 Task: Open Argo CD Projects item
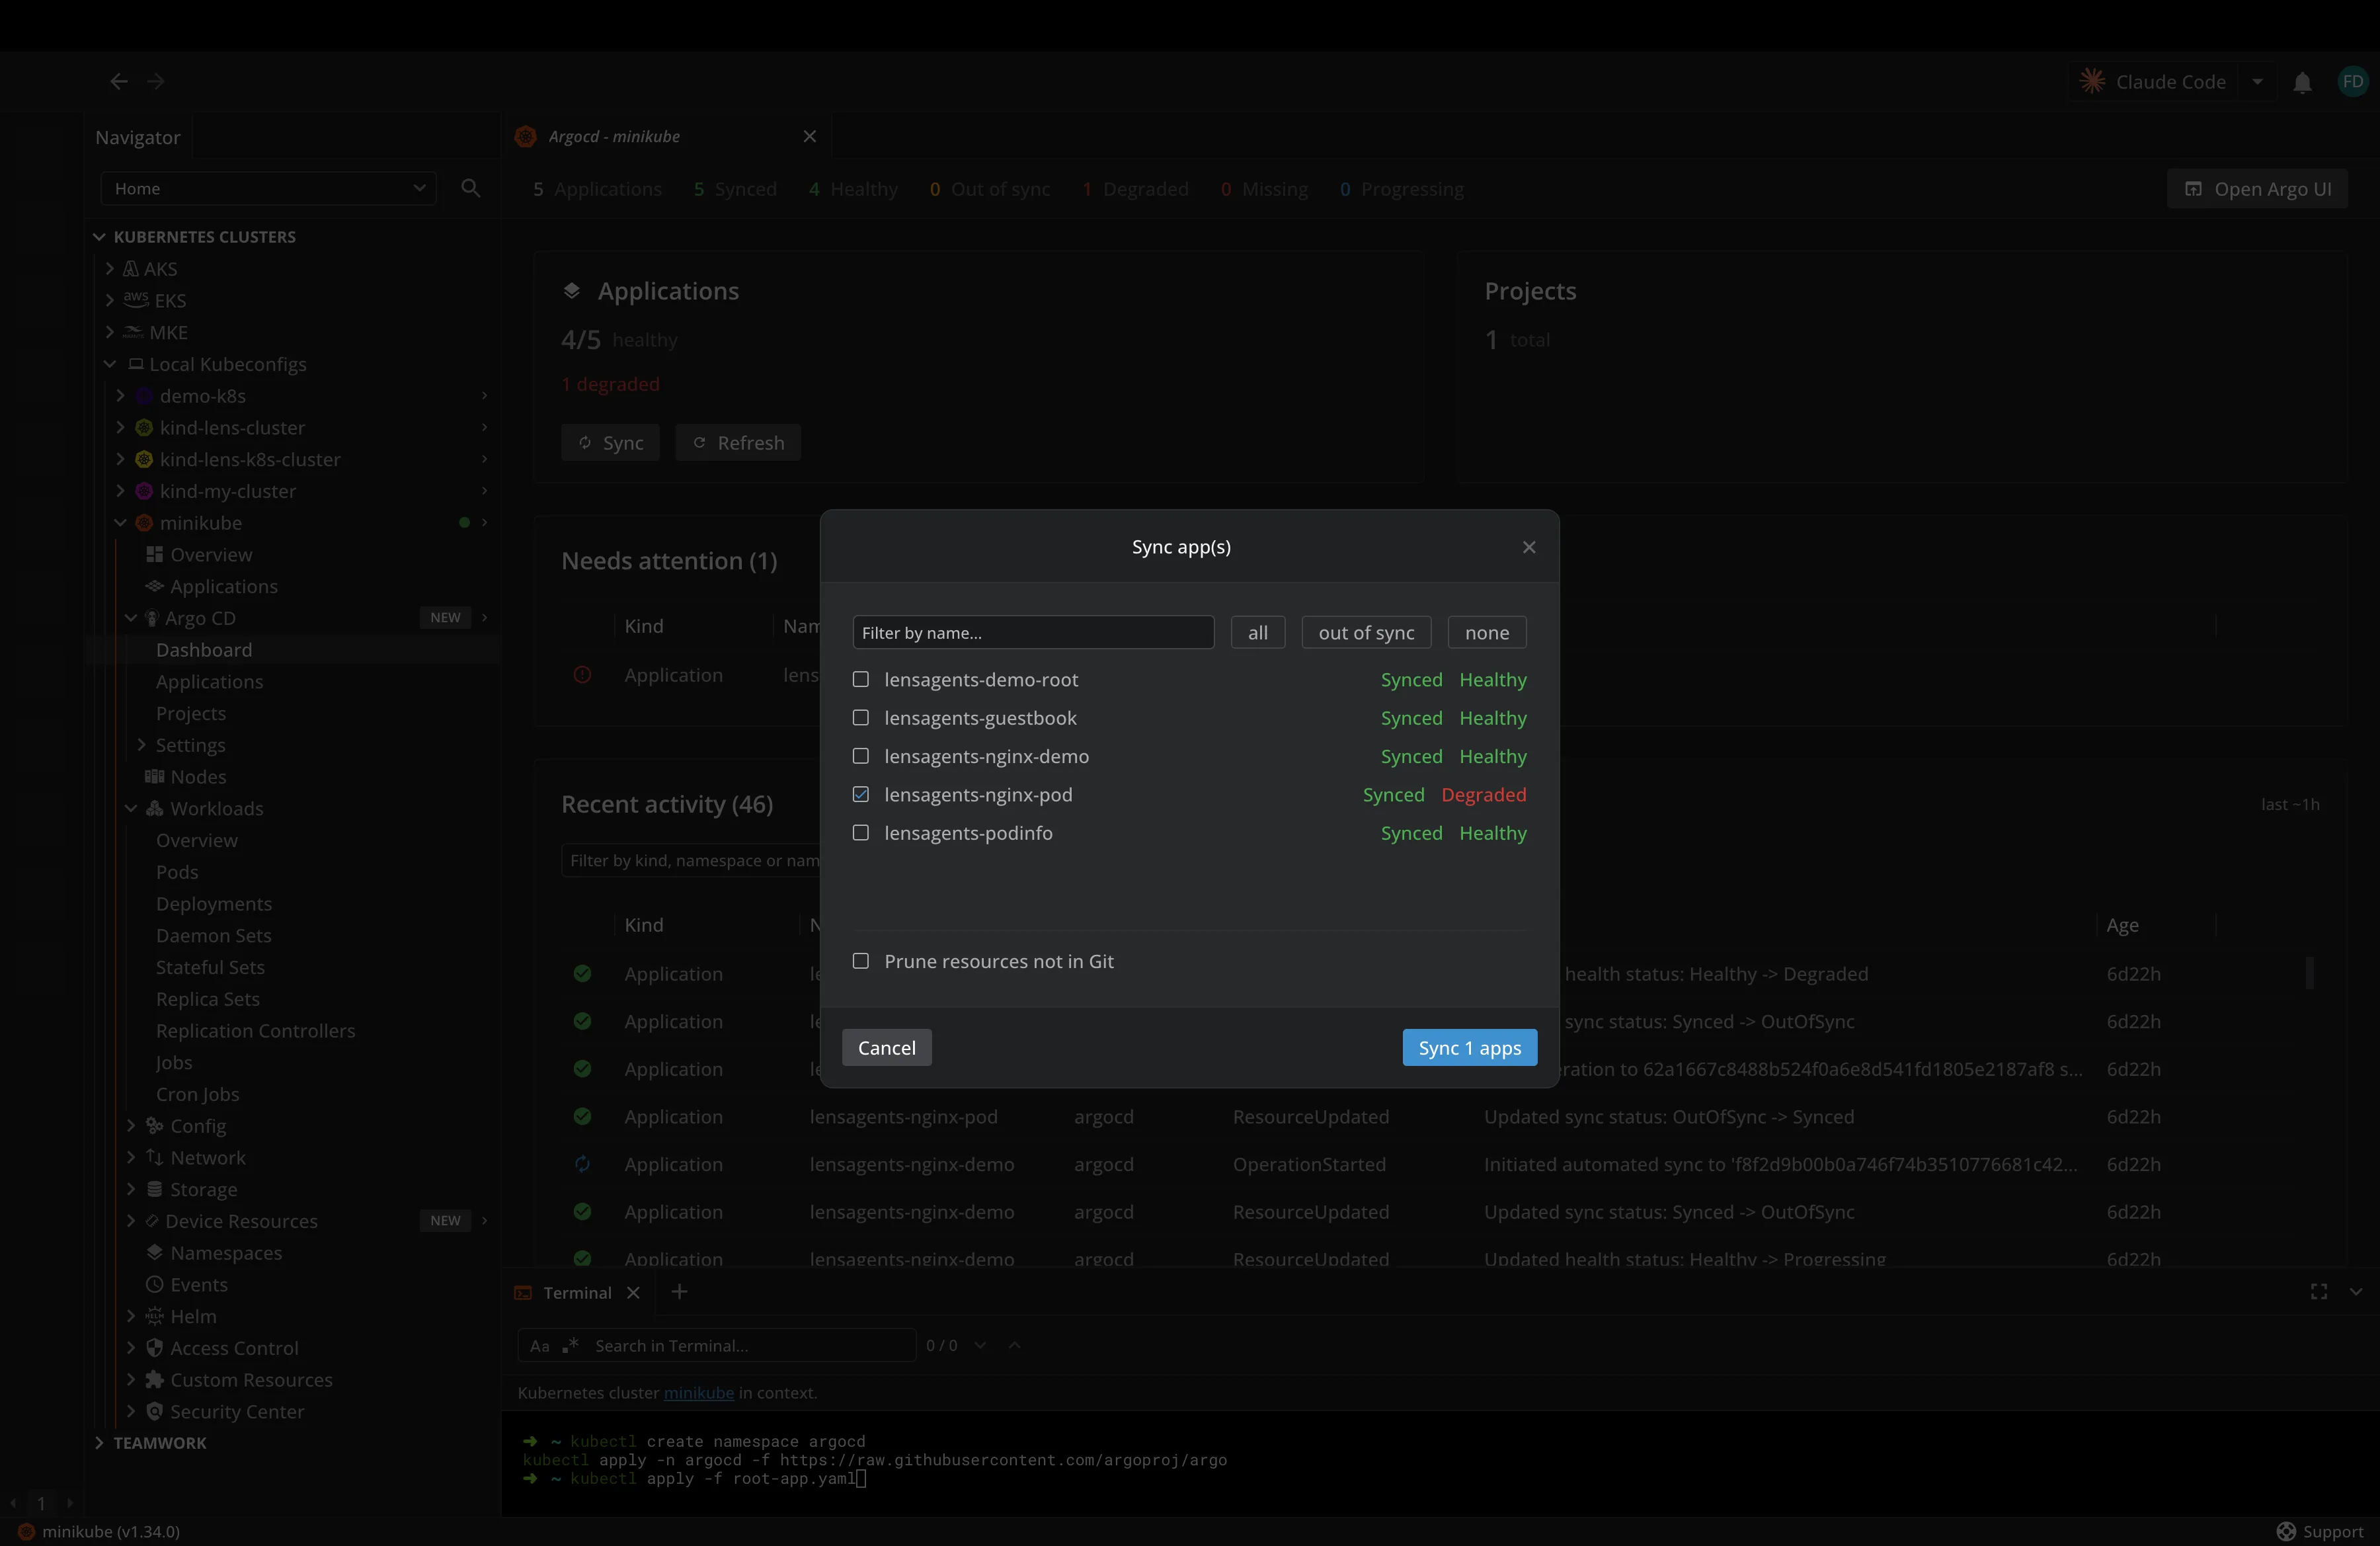[x=191, y=713]
